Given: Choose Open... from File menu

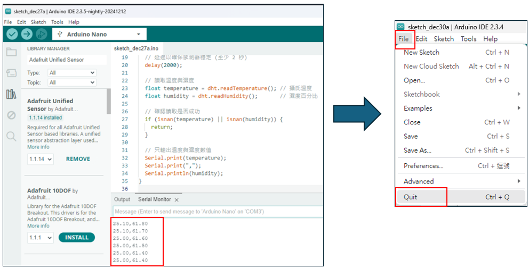Looking at the screenshot, I should 461,80.
